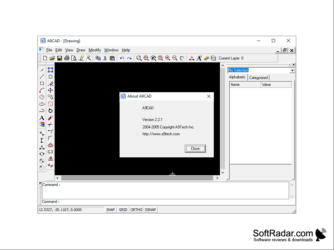This screenshot has height=250, width=334.
Task: Print the drawing using the printer icon
Action: pyautogui.click(x=67, y=58)
